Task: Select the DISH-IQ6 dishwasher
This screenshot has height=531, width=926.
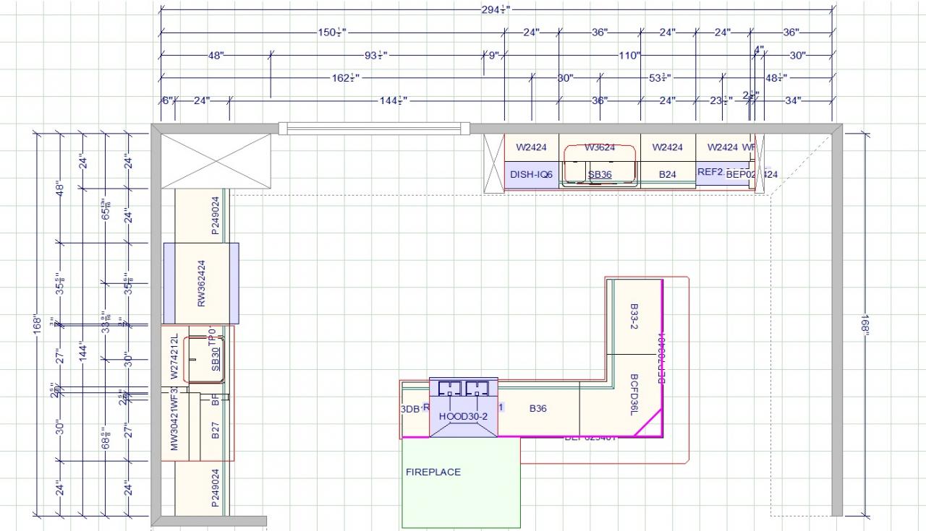Action: (x=531, y=175)
